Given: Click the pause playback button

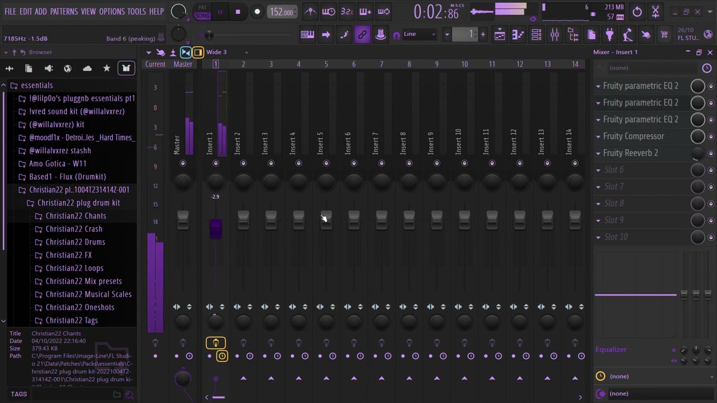Looking at the screenshot, I should pos(220,12).
